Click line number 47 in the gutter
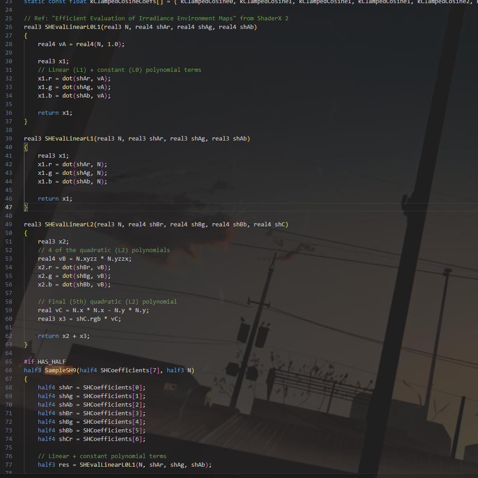Image resolution: width=478 pixels, height=478 pixels. (x=9, y=207)
